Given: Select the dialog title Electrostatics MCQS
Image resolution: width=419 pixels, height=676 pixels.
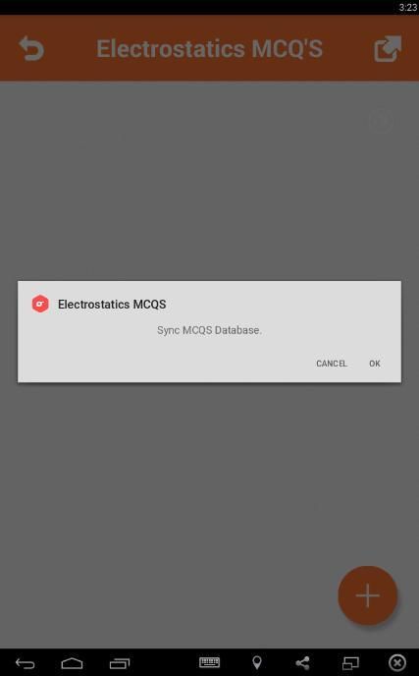Looking at the screenshot, I should [112, 305].
